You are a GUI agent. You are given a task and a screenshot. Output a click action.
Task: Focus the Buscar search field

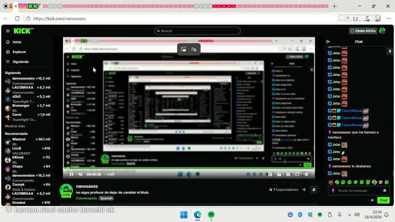coord(197,31)
